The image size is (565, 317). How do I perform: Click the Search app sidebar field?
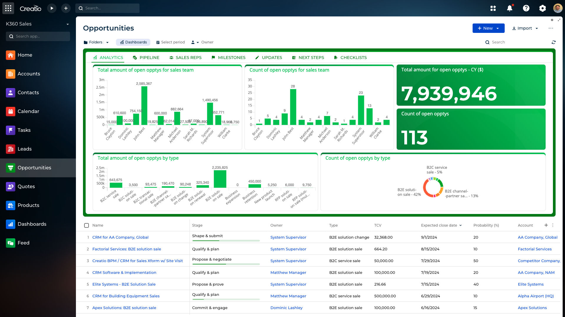[x=38, y=36]
